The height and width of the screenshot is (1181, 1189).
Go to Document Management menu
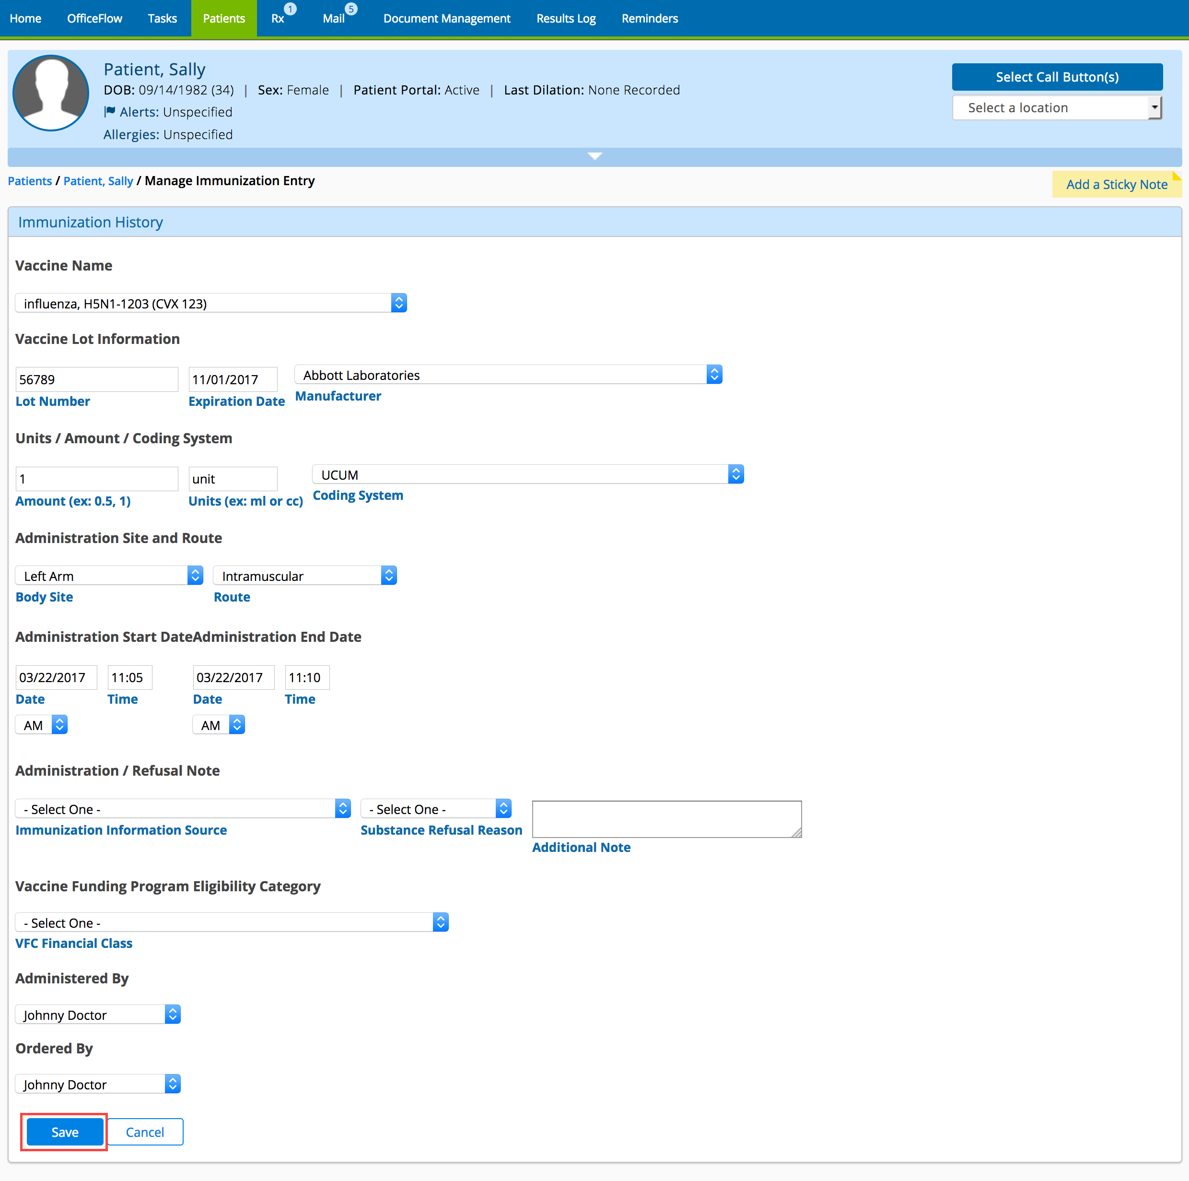[446, 19]
